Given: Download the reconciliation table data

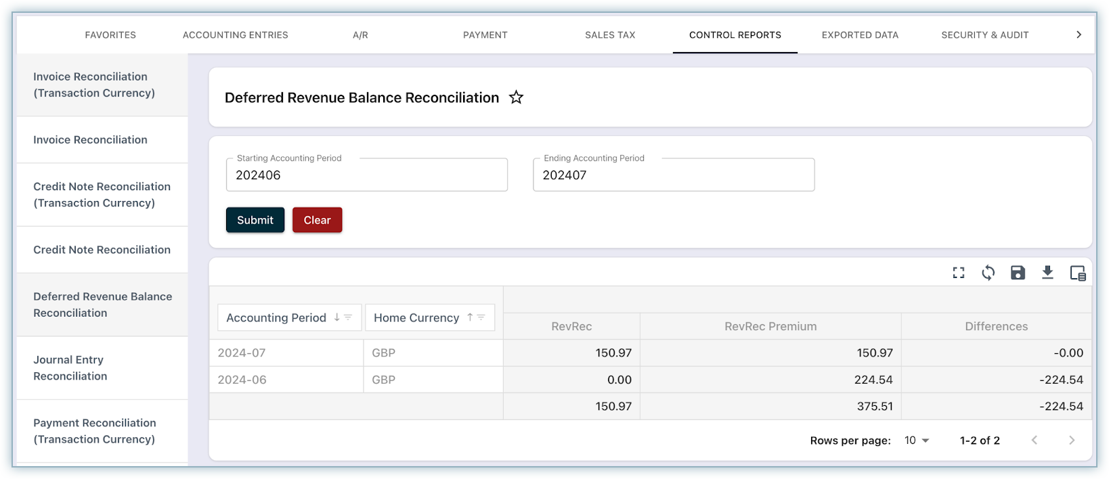Looking at the screenshot, I should click(1047, 273).
